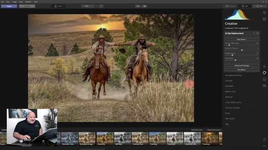The height and width of the screenshot is (150, 268).
Task: Click the three-dots more options icon
Action: [x=264, y=146]
